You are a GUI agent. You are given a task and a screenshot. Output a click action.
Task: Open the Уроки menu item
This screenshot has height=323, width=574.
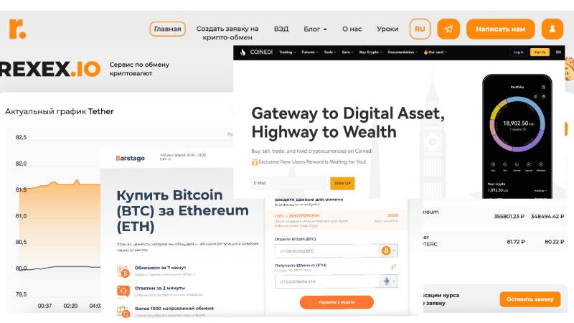coord(387,29)
